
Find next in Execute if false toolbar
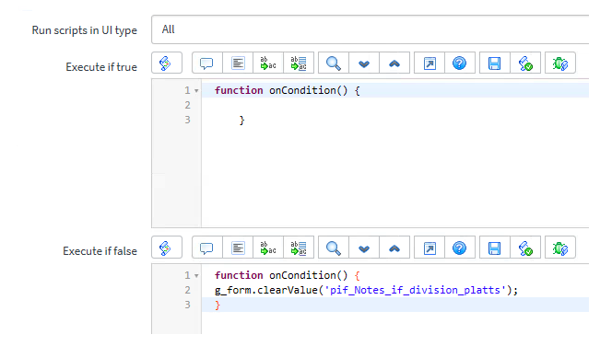364,248
